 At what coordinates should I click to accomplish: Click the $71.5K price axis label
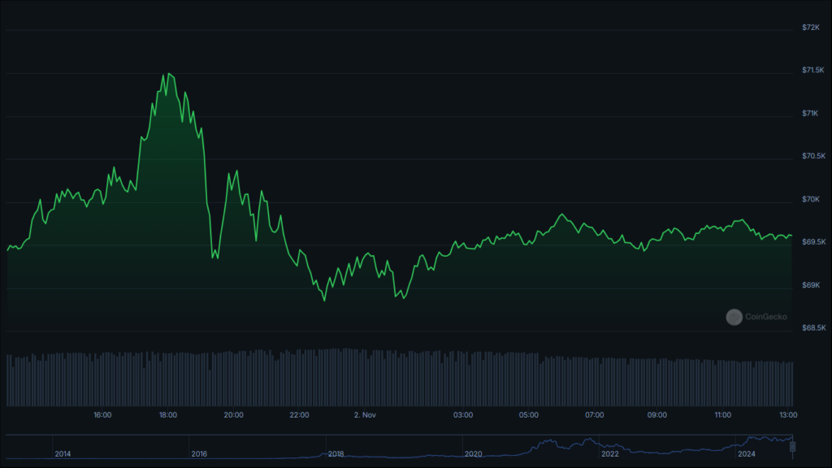click(x=812, y=70)
